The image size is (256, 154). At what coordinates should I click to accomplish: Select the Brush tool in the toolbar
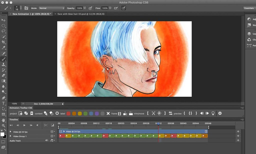point(3,59)
